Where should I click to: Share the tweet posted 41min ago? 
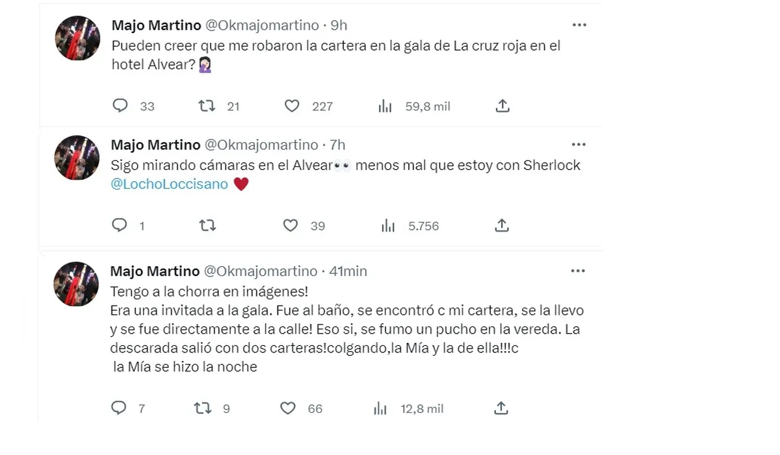[x=500, y=408]
